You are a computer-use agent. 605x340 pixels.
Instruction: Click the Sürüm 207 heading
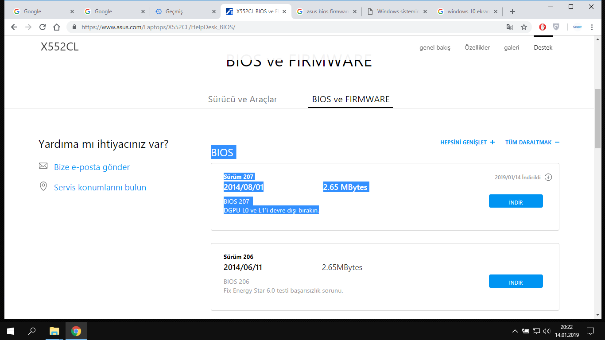239,177
